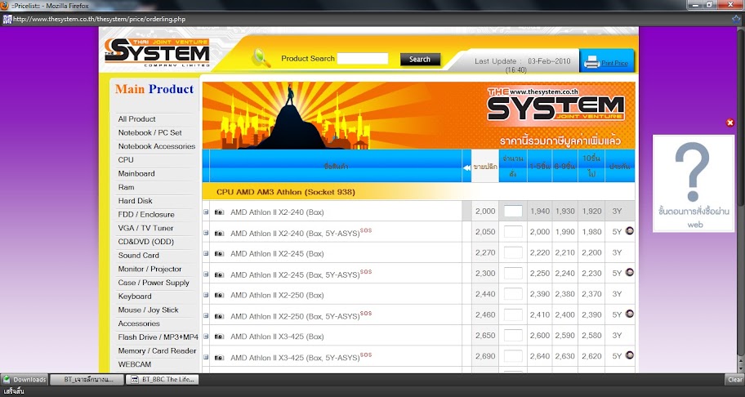Expand the X2-250 (Box, 5Y-ASYS) row

click(206, 315)
